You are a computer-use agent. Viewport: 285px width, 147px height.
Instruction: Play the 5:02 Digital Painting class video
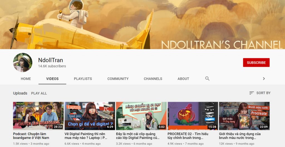141,116
